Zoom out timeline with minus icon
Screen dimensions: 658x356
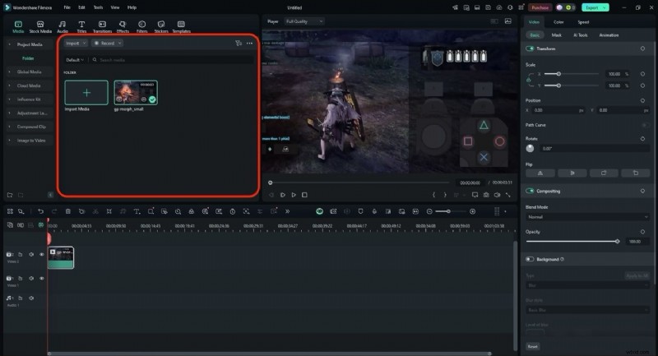coord(429,211)
